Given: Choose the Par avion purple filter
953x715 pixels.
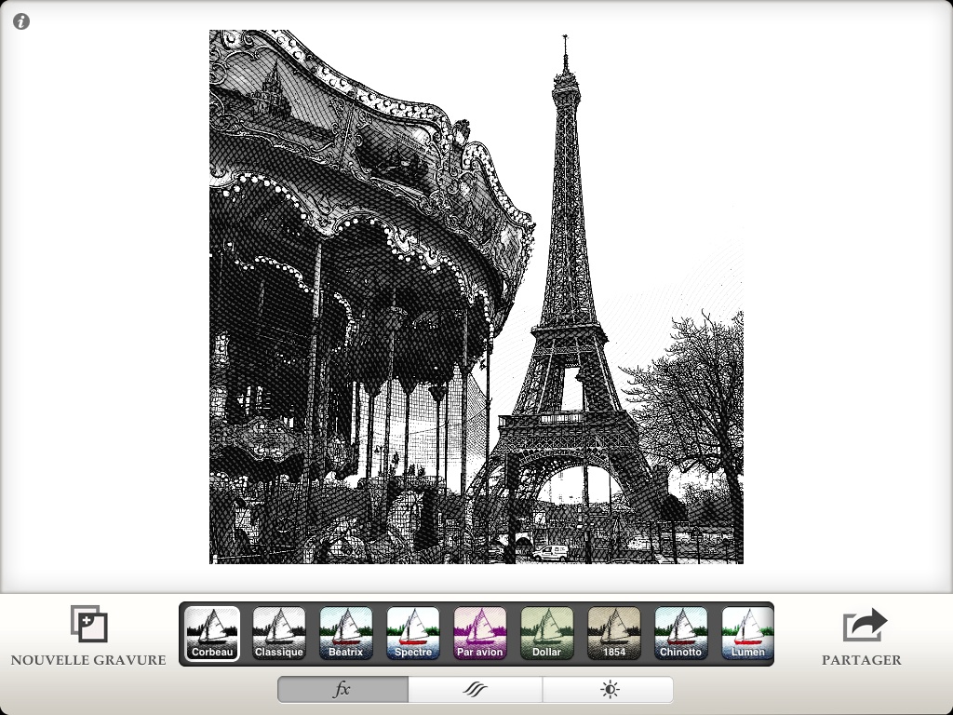Looking at the screenshot, I should coord(480,633).
